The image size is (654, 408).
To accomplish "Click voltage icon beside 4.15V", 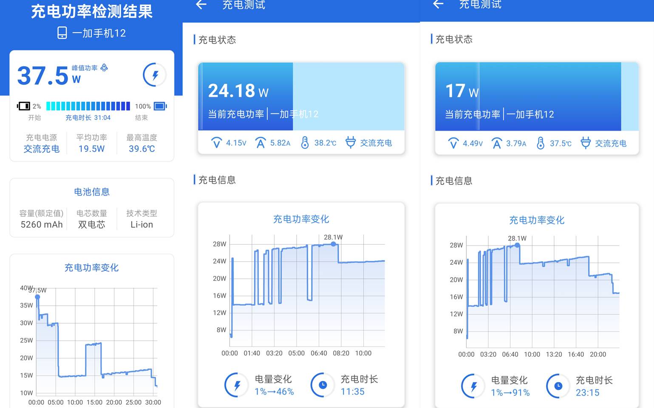I will 217,143.
